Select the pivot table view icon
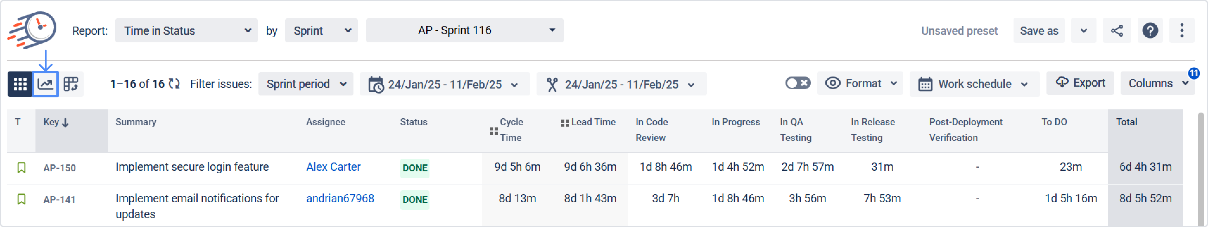1208x227 pixels. click(71, 84)
